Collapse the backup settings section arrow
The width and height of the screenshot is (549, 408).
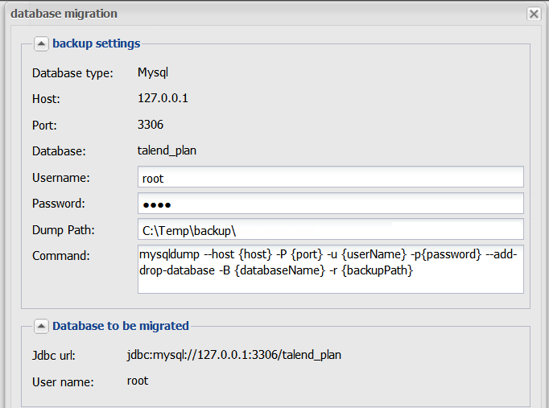pyautogui.click(x=41, y=43)
